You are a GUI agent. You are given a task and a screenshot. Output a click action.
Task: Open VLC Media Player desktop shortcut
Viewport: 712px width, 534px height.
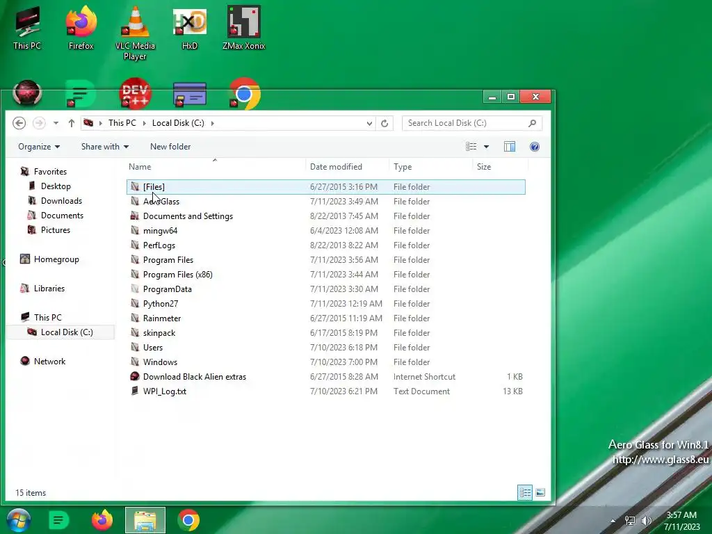tap(135, 33)
